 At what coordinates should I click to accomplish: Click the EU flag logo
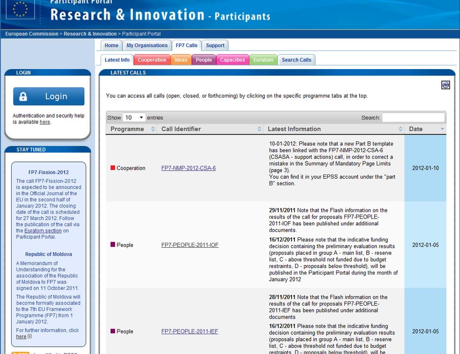[x=20, y=9]
